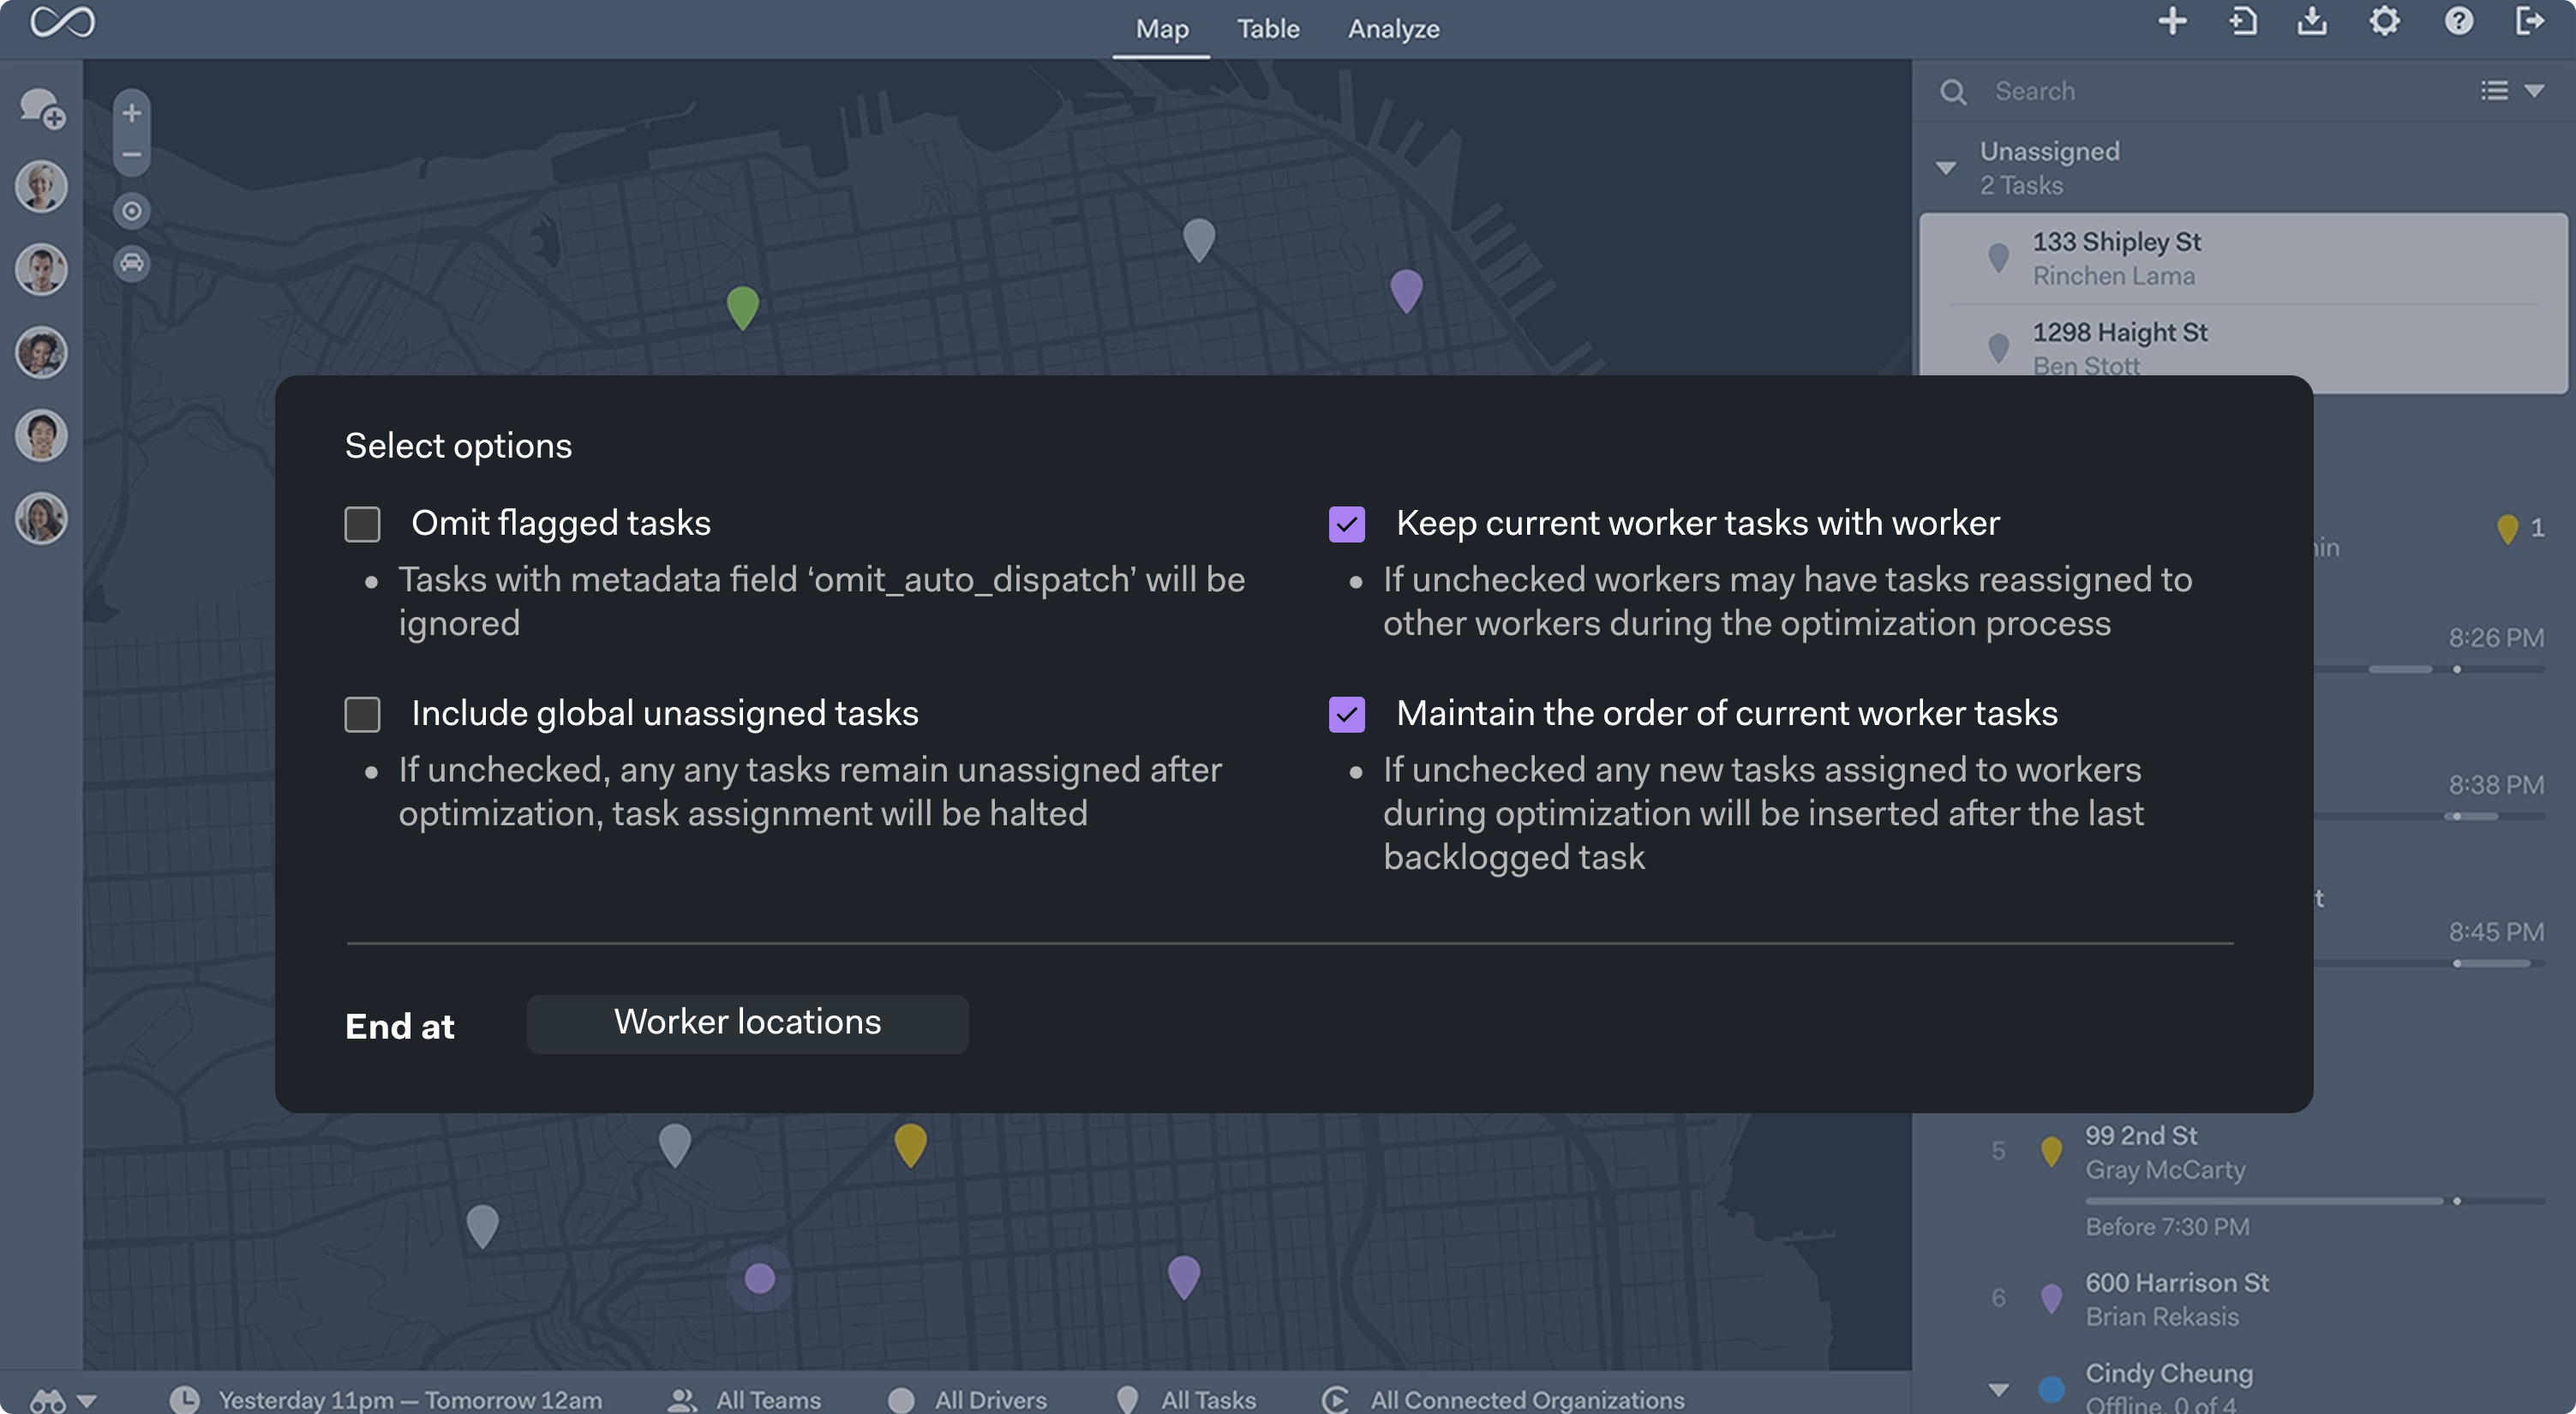Switch to the Table tab
Viewport: 2576px width, 1414px height.
click(x=1268, y=29)
